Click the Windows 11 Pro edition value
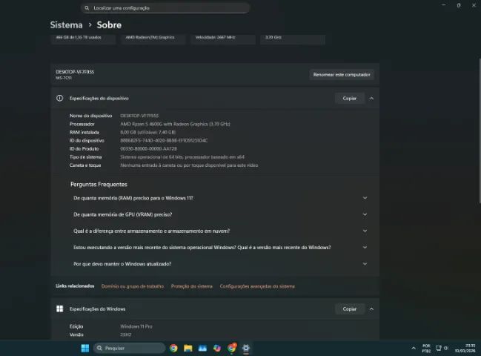 pos(136,326)
